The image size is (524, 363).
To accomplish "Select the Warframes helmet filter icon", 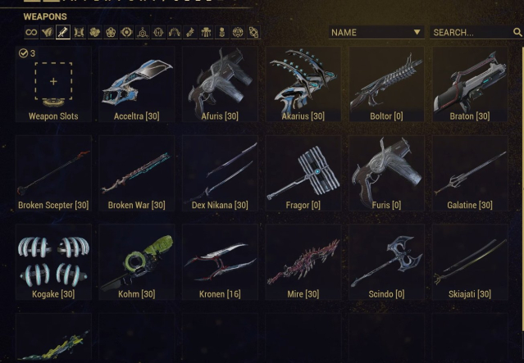I will pyautogui.click(x=47, y=33).
